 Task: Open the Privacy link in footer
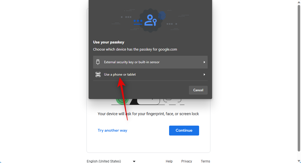(187, 161)
